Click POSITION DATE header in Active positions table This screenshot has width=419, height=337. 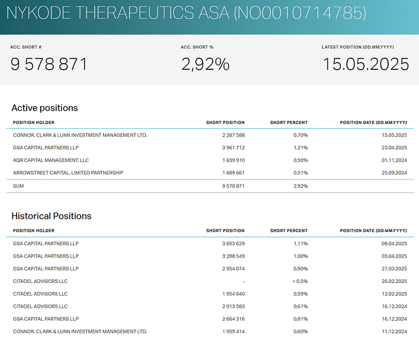point(373,123)
